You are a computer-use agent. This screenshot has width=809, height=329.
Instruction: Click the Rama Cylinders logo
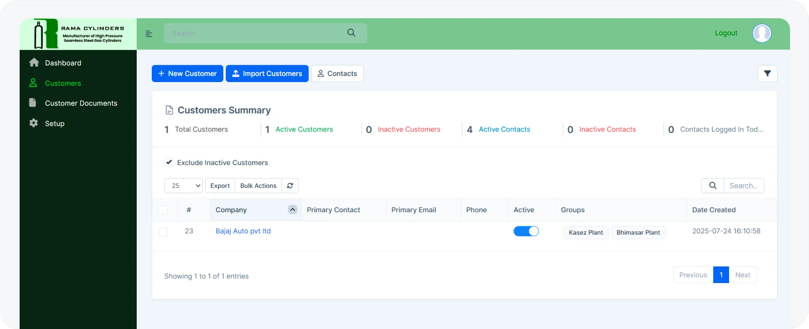78,34
